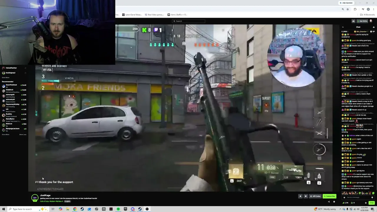Open stream options next to share icon
The image size is (377, 212).
click(334, 202)
